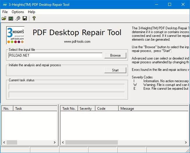The image size is (190, 153).
Task: Click the PDF app icon in title bar
Action: (5, 4)
